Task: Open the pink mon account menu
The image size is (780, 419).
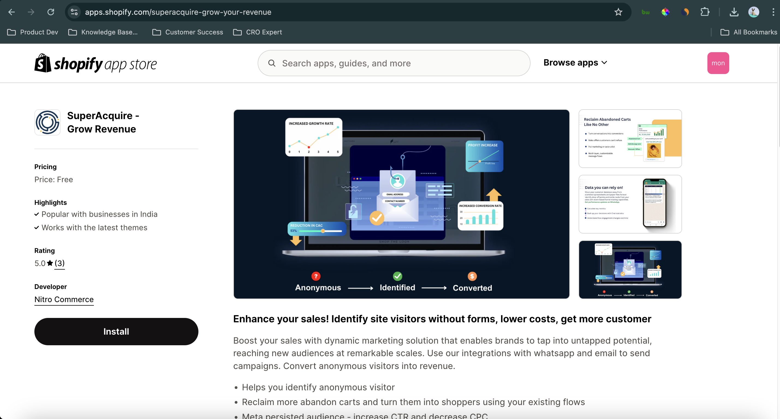Action: pos(718,63)
